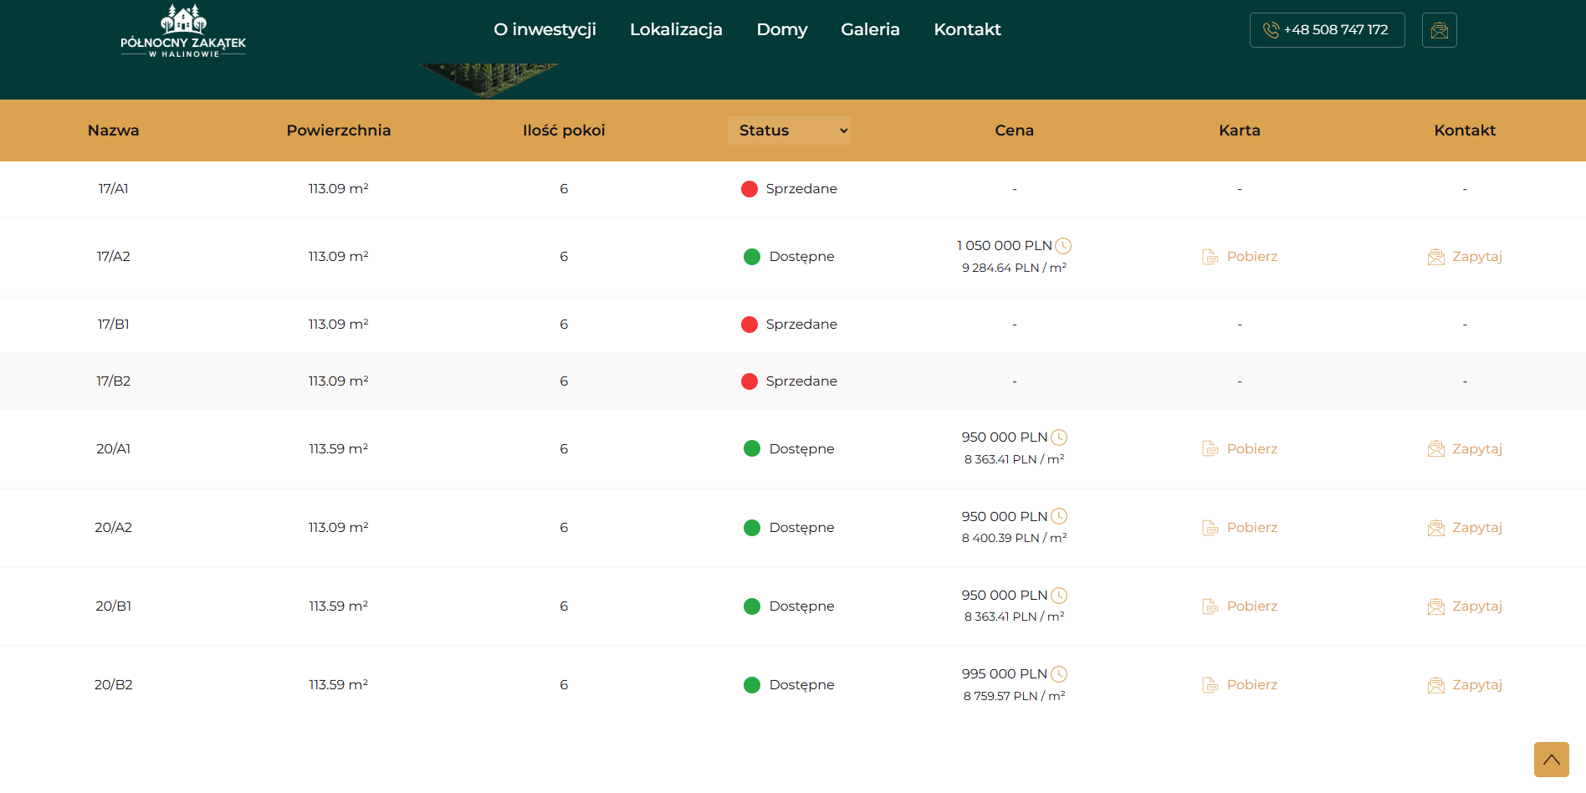1586x793 pixels.
Task: Click the green Dostępne status dot for 20/A2
Action: [752, 528]
